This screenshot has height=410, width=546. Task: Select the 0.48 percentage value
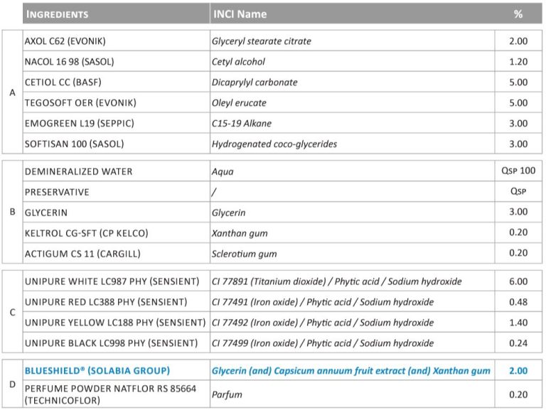coord(518,302)
